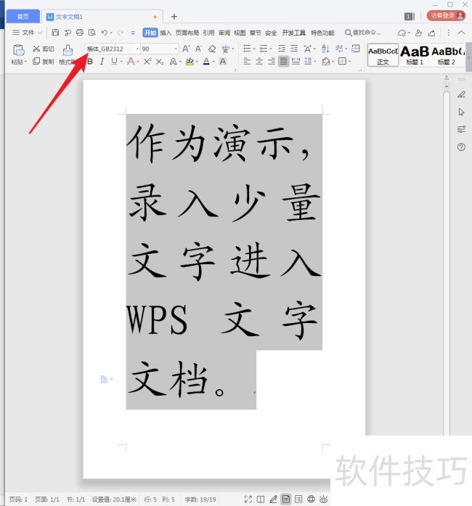Apply the font color A swatch
Screen dimensions: 472x506
pyautogui.click(x=206, y=61)
